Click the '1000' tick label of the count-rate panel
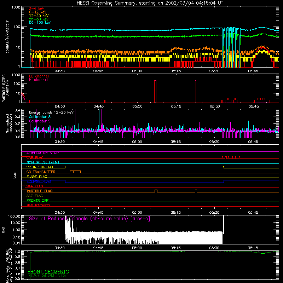Image resolution: width=283 pixels, height=283 pixels. [x=16, y=7]
